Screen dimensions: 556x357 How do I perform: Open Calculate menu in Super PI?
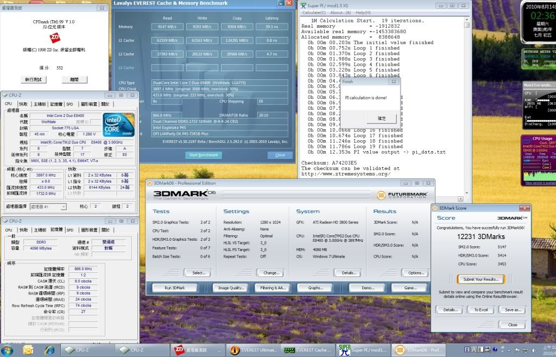[x=314, y=12]
